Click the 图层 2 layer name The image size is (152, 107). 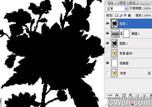pos(124,24)
